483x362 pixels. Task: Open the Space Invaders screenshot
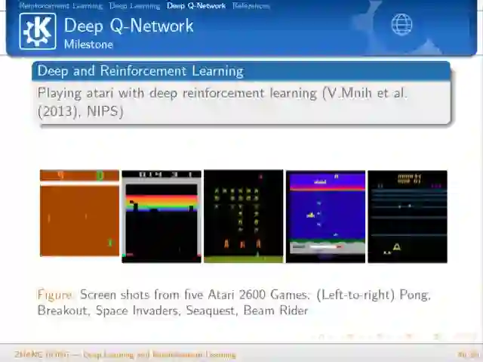[x=243, y=216]
